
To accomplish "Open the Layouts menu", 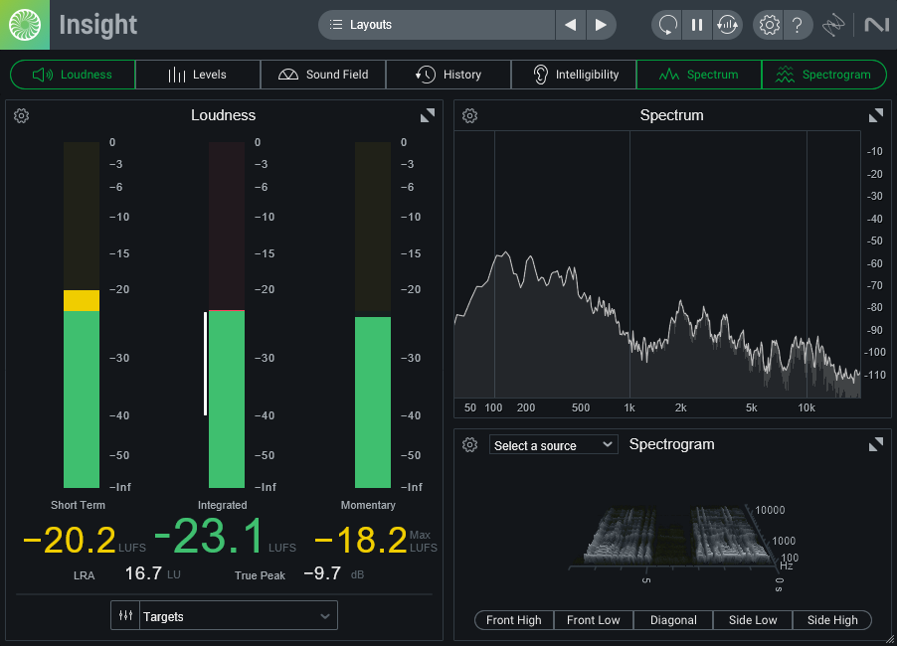I will [x=437, y=25].
